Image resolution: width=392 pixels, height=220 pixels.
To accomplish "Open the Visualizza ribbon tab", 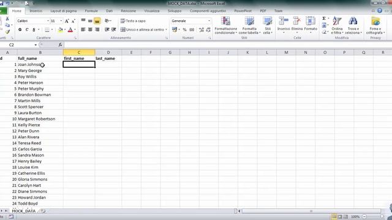I will pos(152,11).
